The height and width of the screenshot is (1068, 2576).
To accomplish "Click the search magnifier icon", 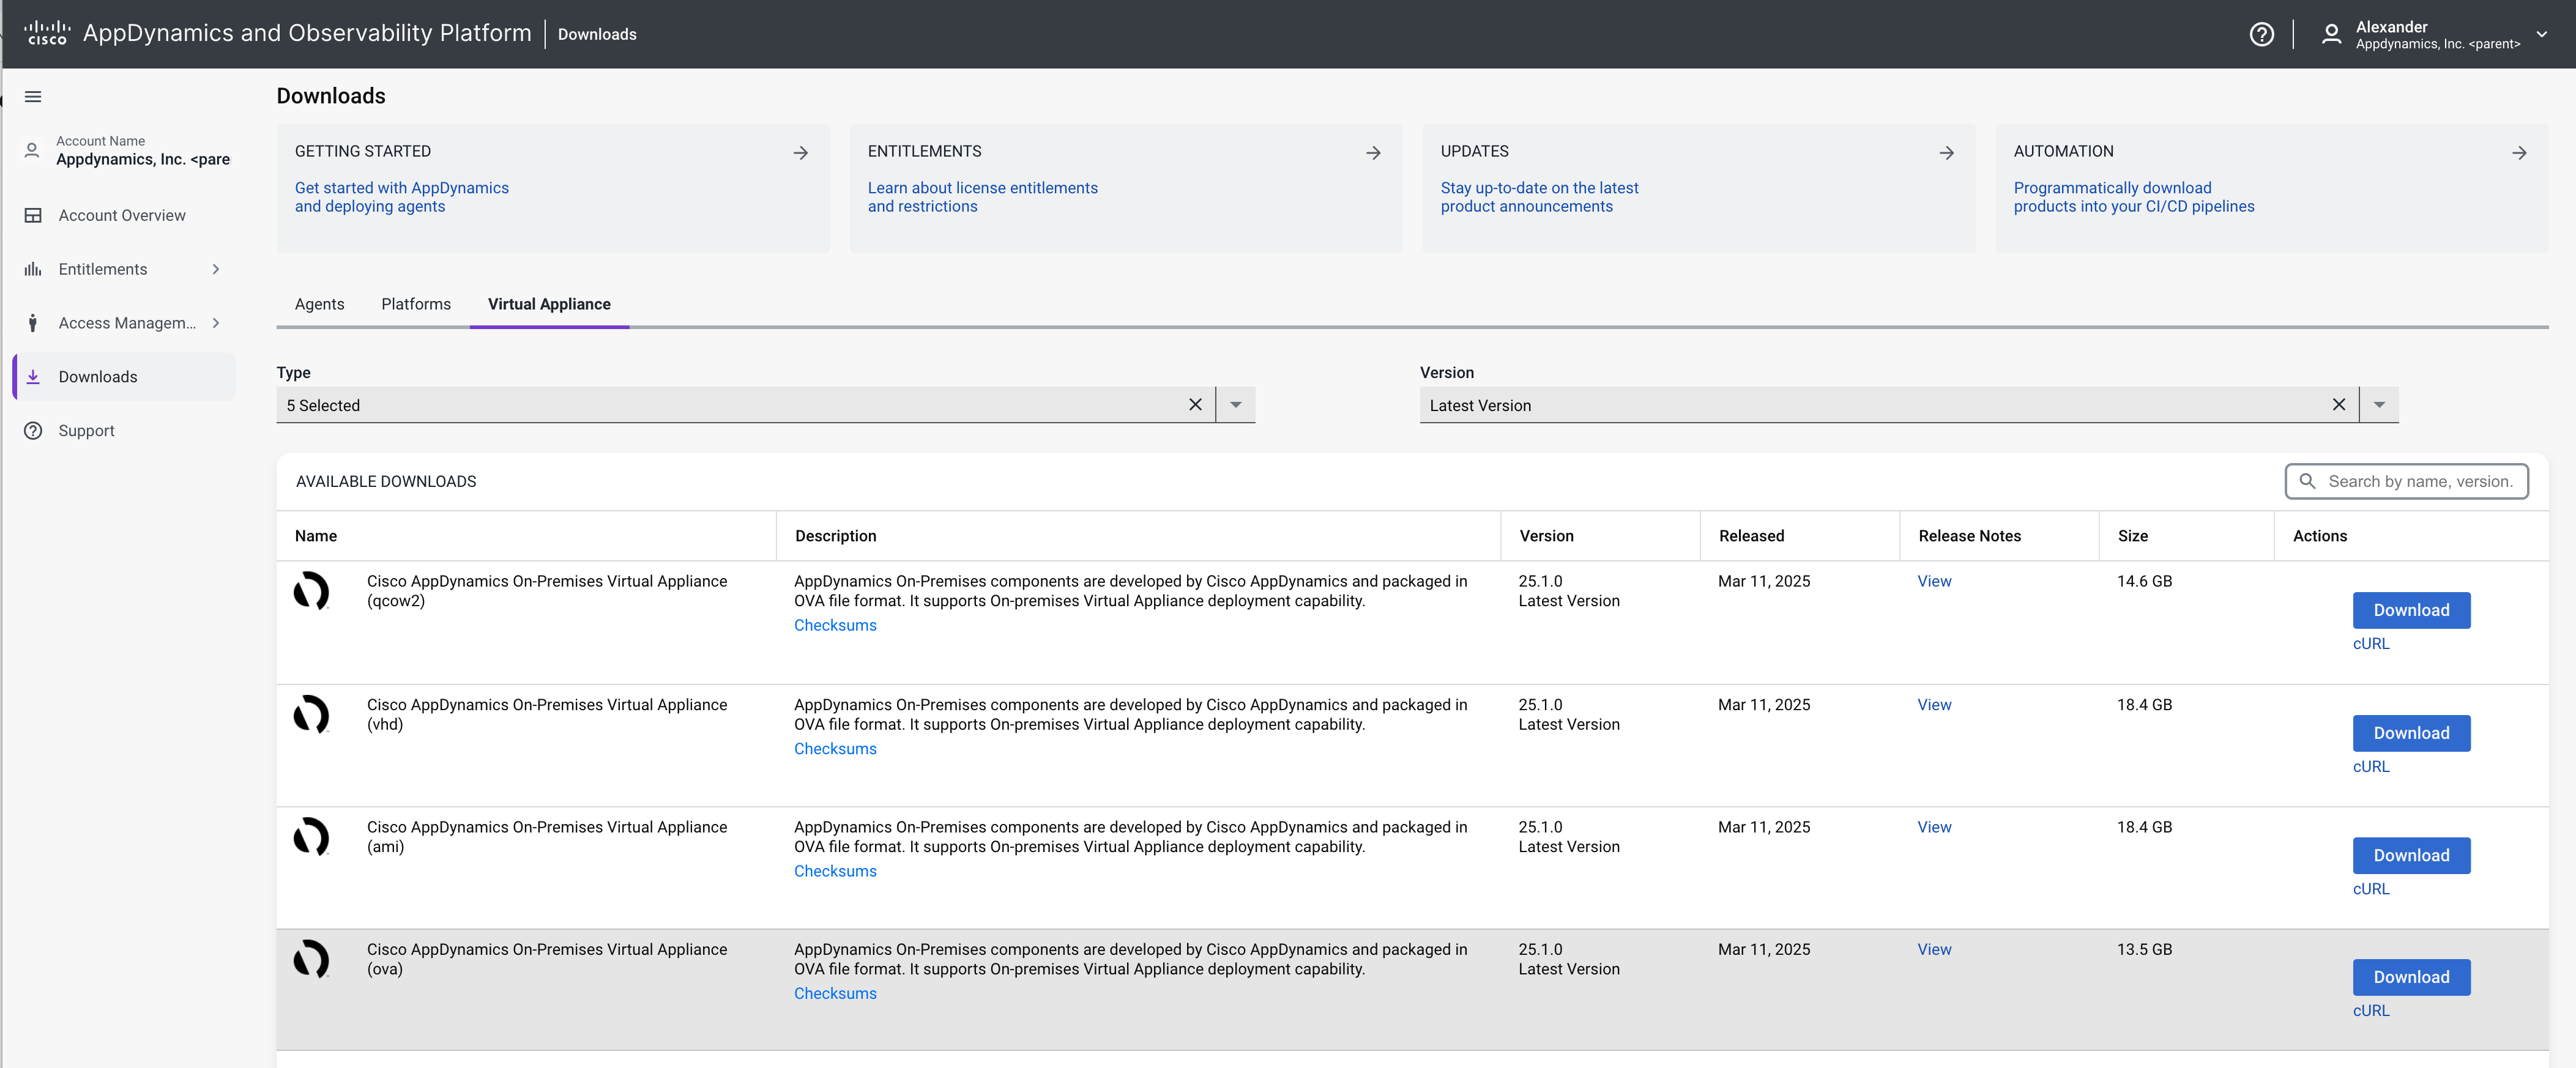I will click(x=2308, y=481).
